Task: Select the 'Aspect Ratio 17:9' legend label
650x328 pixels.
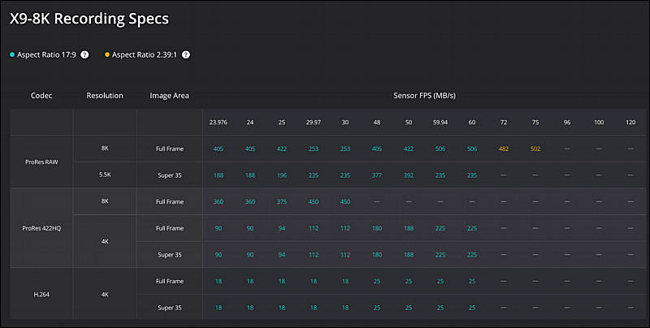Action: point(46,54)
